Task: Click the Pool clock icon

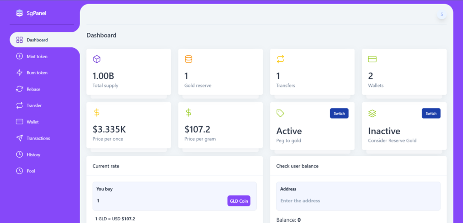Action: [19, 171]
